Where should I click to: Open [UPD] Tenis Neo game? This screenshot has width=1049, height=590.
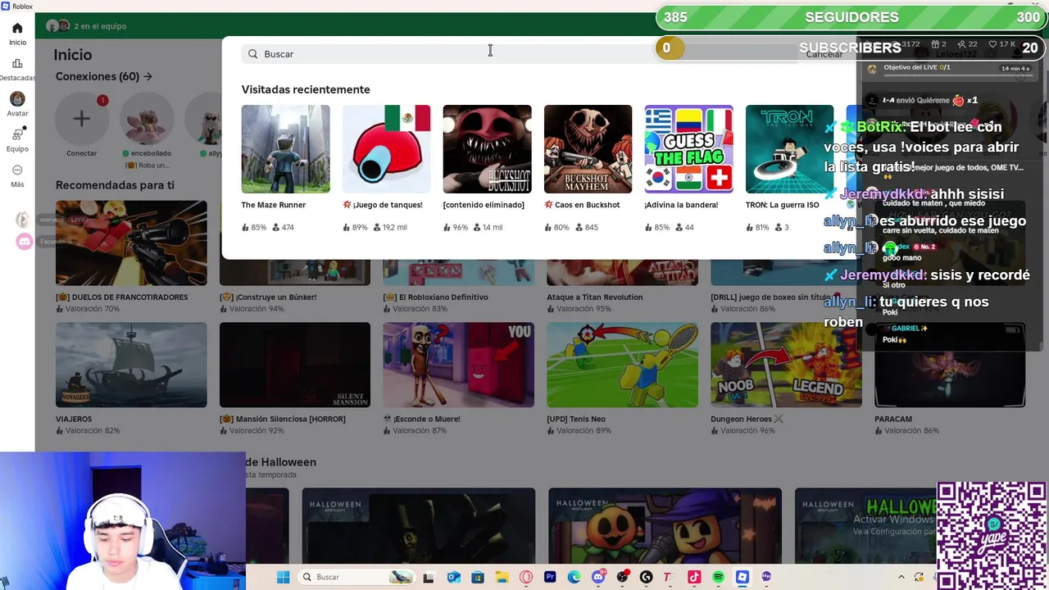(623, 365)
